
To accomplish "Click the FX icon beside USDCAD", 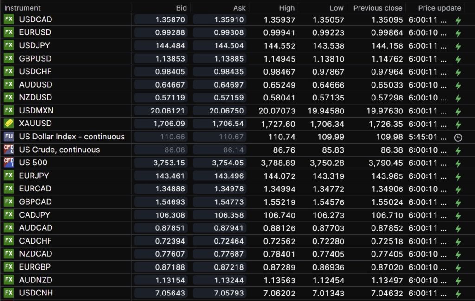I will pos(9,19).
